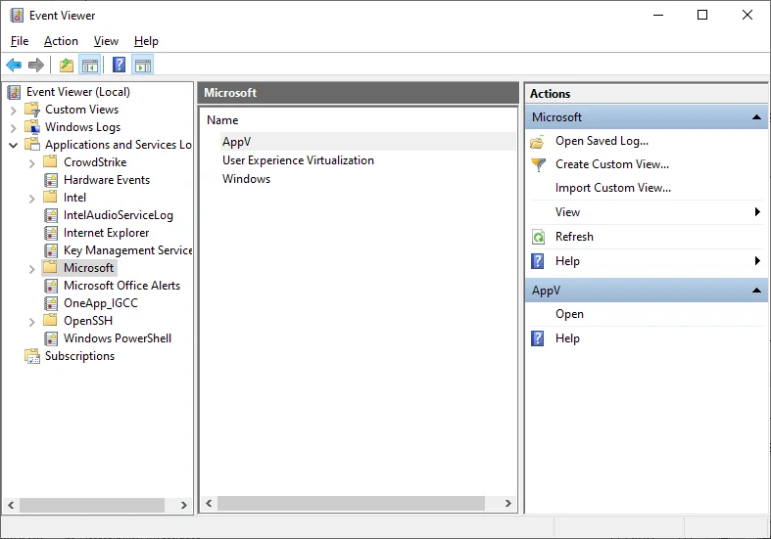Select Applications and Services Logs item
This screenshot has height=539, width=771.
tap(118, 145)
